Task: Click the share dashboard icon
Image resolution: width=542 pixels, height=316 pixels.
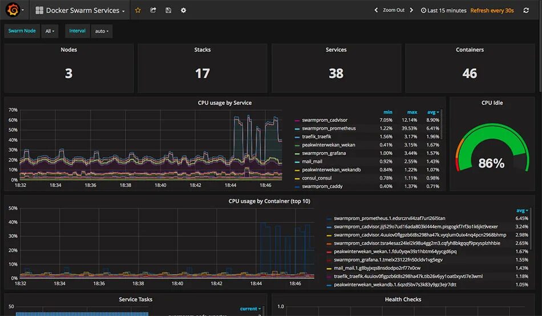Action: (x=153, y=10)
